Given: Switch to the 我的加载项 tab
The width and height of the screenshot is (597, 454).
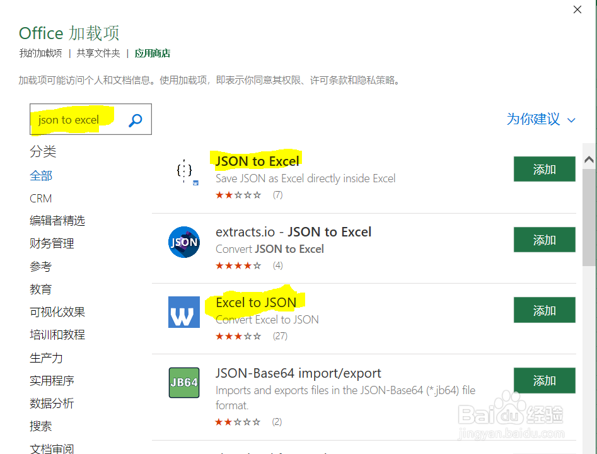Looking at the screenshot, I should click(x=41, y=54).
